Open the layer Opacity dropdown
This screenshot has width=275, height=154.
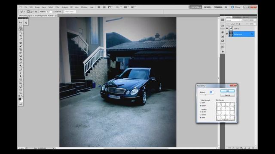255,20
